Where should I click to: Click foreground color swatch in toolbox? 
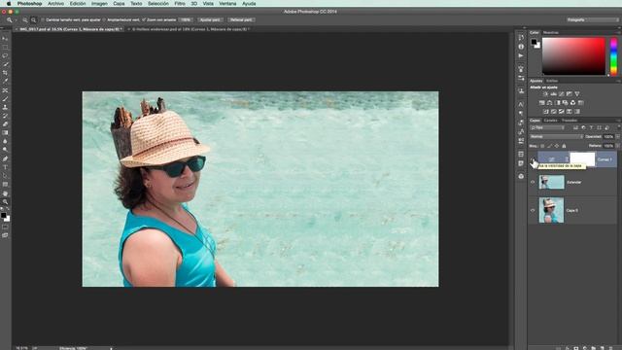point(4,216)
